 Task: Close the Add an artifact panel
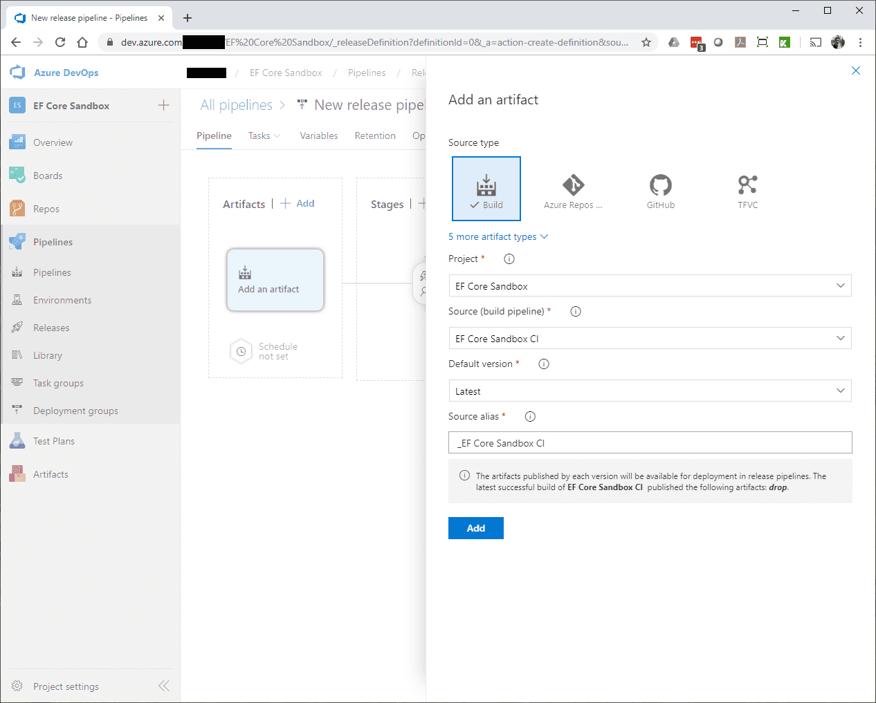856,71
